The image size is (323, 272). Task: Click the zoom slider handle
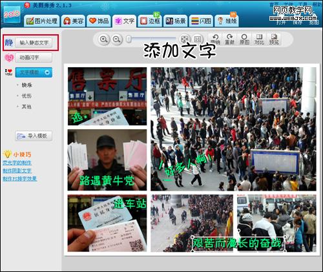pyautogui.click(x=129, y=39)
